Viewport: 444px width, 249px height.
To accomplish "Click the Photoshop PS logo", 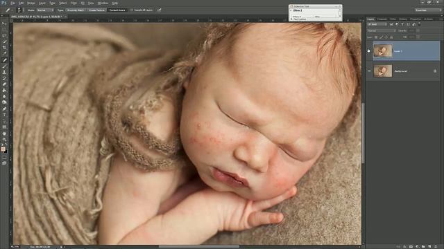I will click(x=4, y=3).
